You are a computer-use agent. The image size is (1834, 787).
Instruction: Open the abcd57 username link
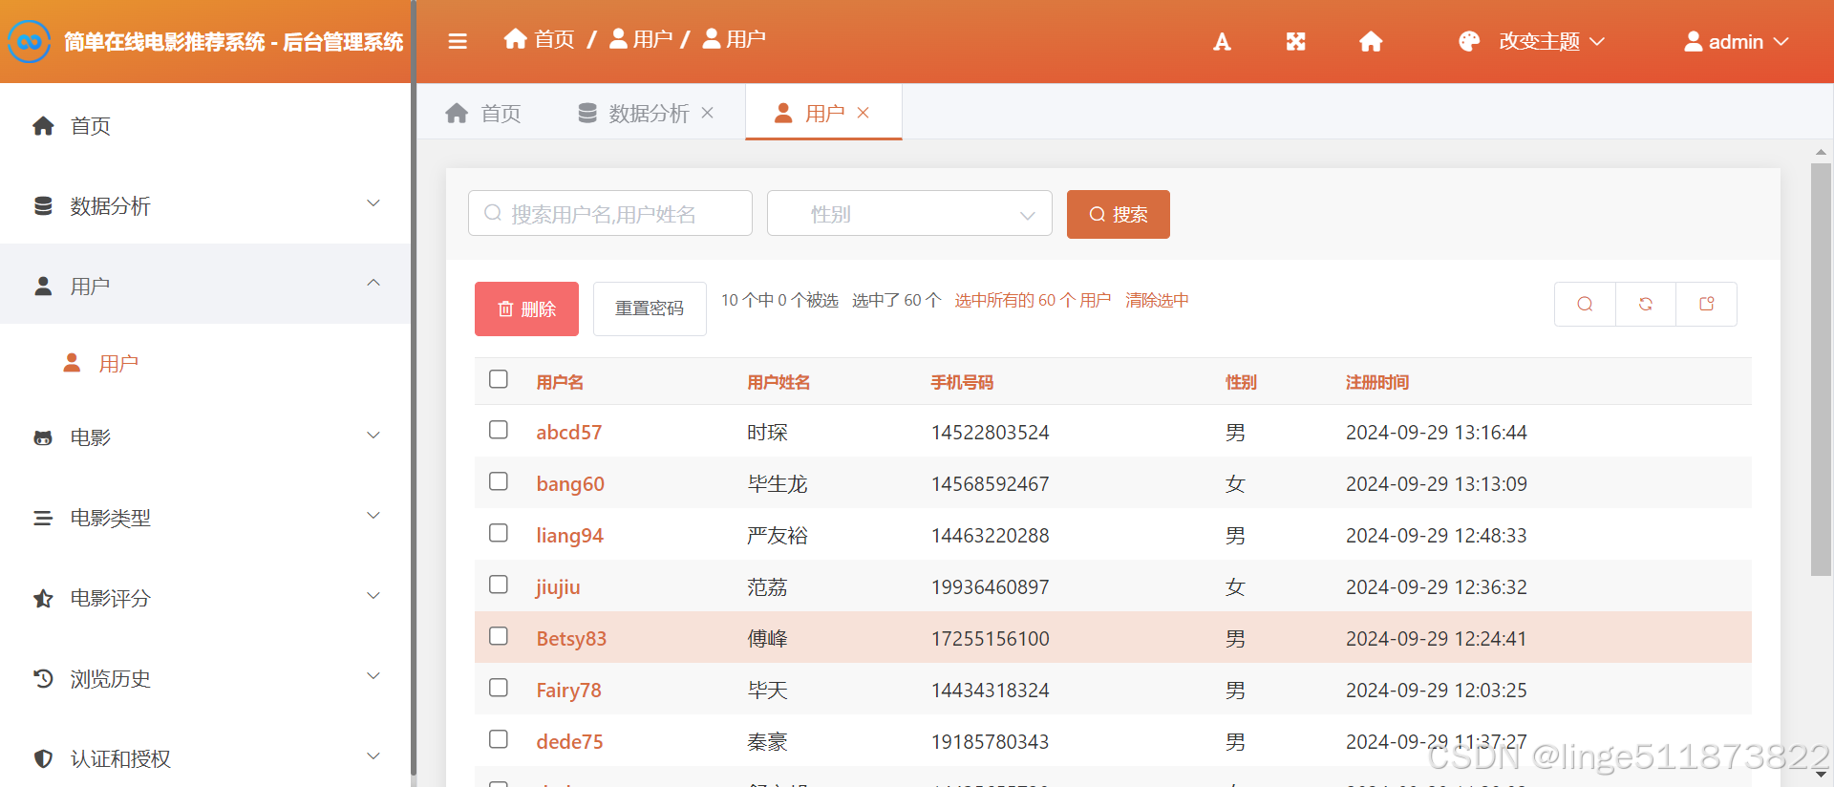[568, 432]
